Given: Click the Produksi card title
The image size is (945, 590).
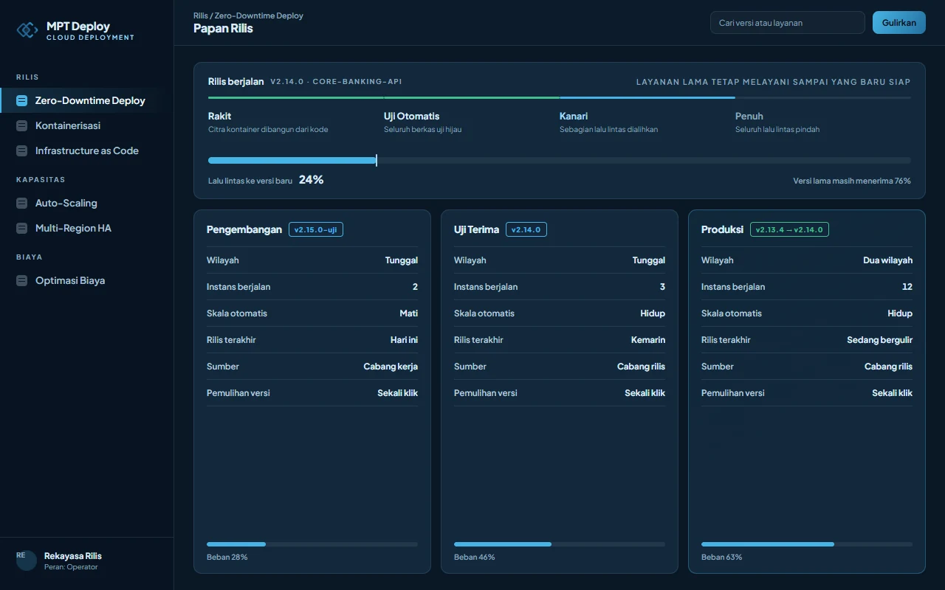Looking at the screenshot, I should click(x=722, y=230).
